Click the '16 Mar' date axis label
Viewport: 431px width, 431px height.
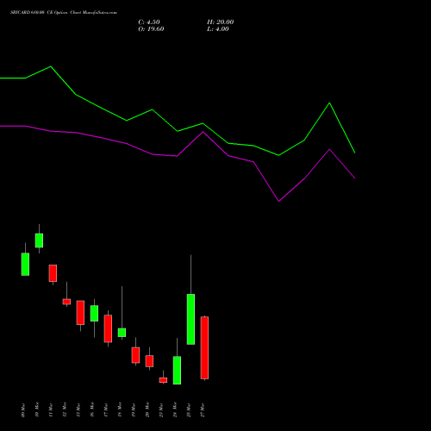[x=92, y=410]
